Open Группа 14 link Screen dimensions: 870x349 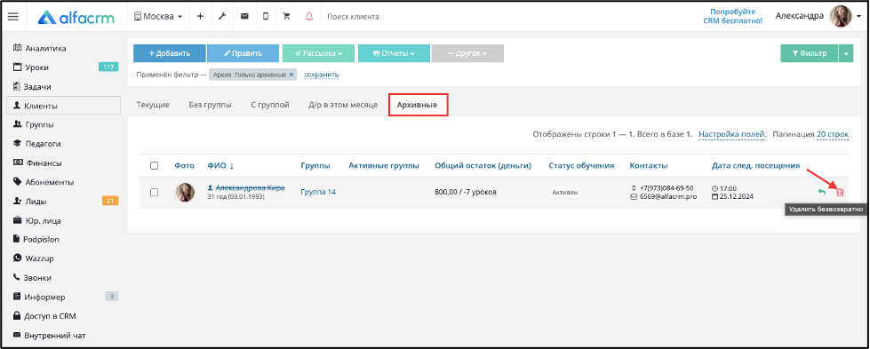point(318,192)
